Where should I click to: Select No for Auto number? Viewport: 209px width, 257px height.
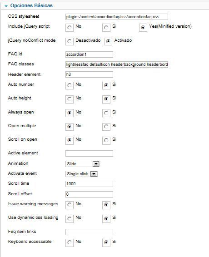70,85
